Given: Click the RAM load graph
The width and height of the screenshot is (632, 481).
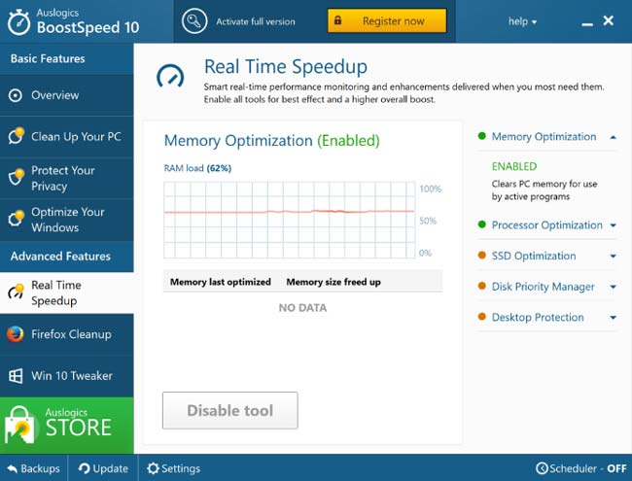Looking at the screenshot, I should 290,220.
